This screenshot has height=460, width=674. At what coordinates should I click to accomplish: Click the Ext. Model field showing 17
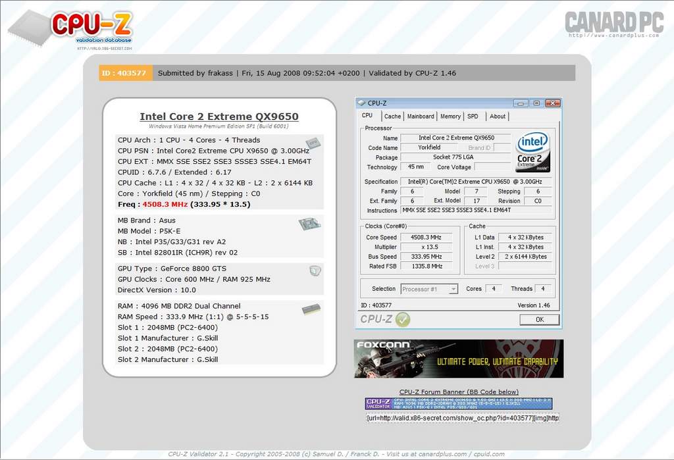pos(477,201)
